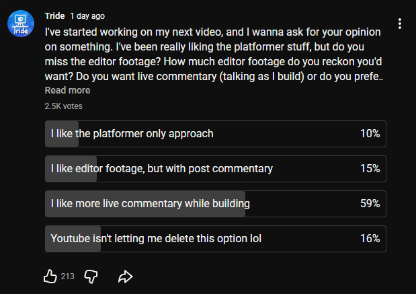This screenshot has width=416, height=294.
Task: Open the Tride channel name link
Action: pyautogui.click(x=54, y=16)
